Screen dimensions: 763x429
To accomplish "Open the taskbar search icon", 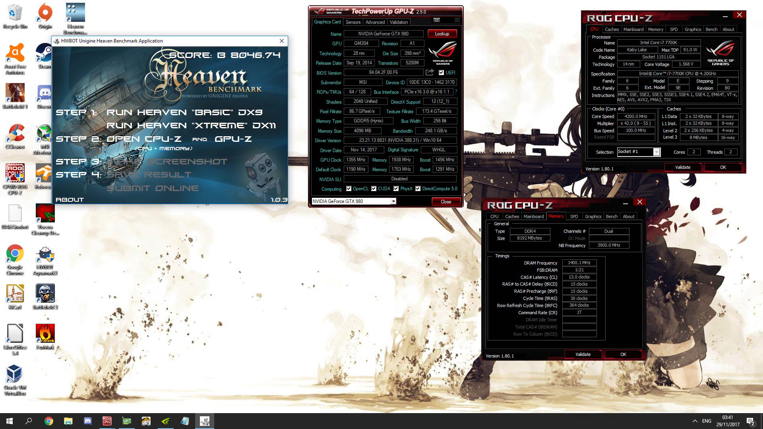I will tap(29, 421).
